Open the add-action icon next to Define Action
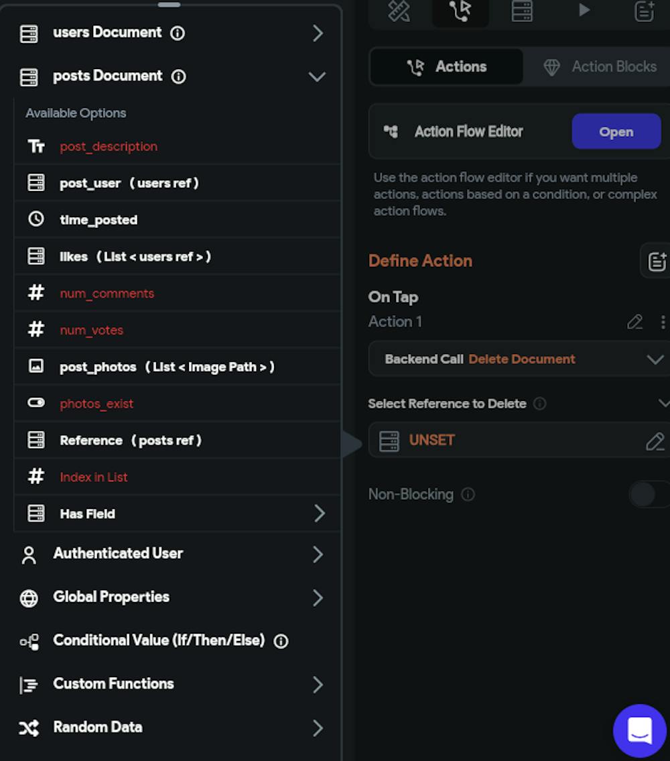The width and height of the screenshot is (670, 761). pos(655,260)
